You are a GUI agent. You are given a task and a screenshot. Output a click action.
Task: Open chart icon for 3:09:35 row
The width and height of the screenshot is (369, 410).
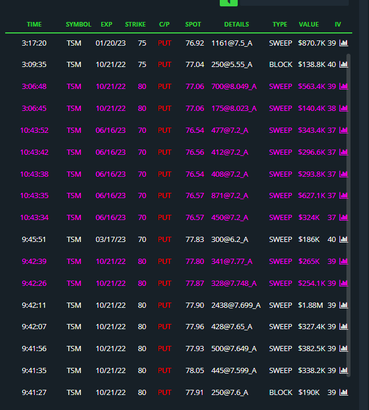[344, 64]
